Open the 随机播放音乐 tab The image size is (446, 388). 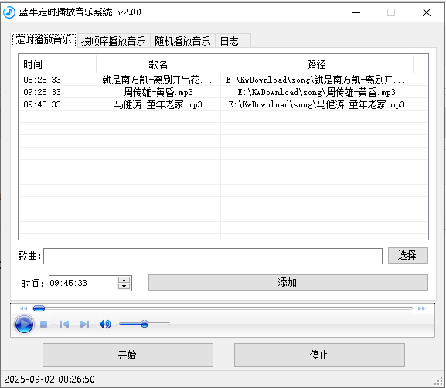click(x=182, y=41)
